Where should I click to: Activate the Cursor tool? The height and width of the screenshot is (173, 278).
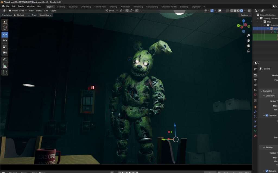[x=5, y=28]
